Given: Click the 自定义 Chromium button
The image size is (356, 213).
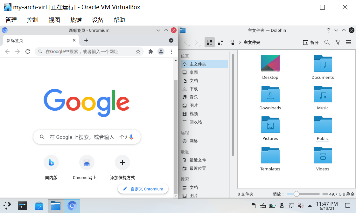Looking at the screenshot, I should point(143,189).
